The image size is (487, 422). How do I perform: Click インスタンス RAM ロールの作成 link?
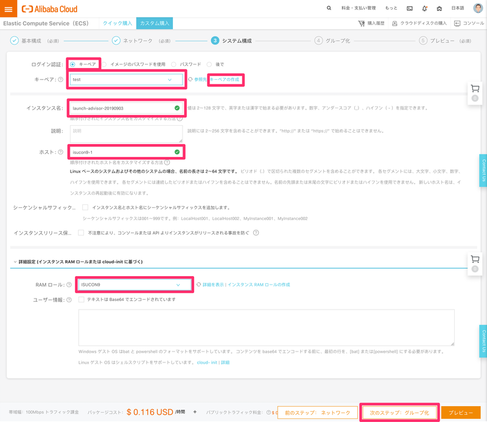point(259,285)
